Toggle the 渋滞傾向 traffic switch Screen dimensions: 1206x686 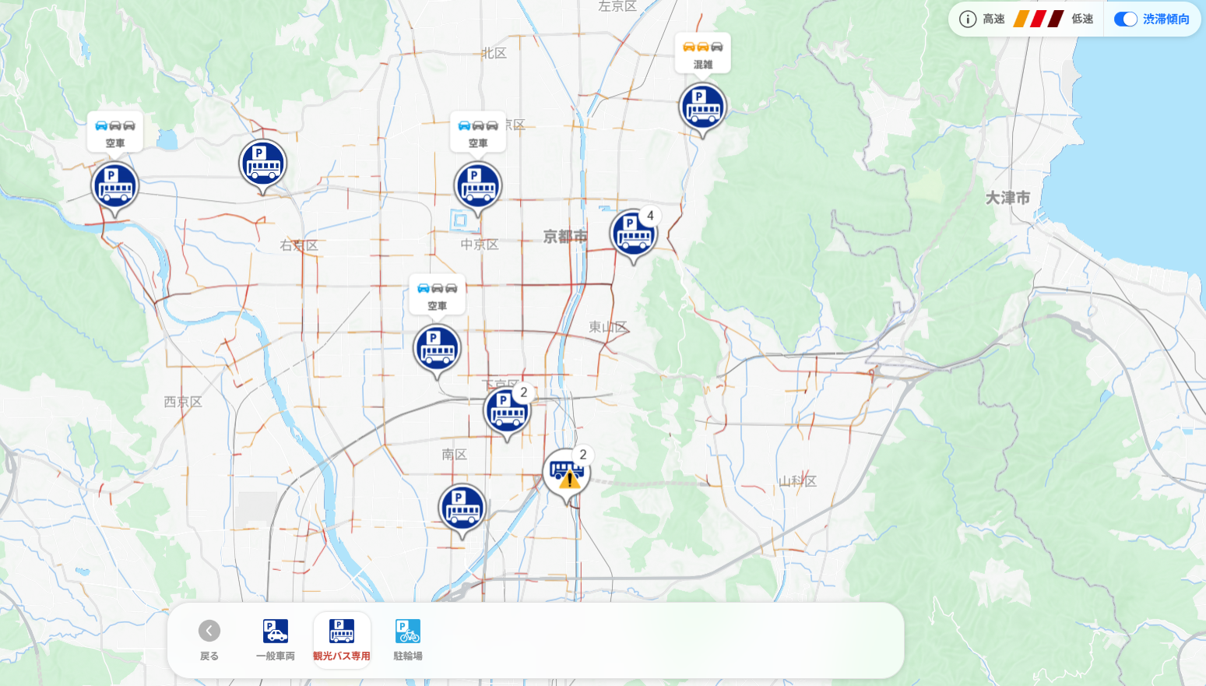(1125, 19)
